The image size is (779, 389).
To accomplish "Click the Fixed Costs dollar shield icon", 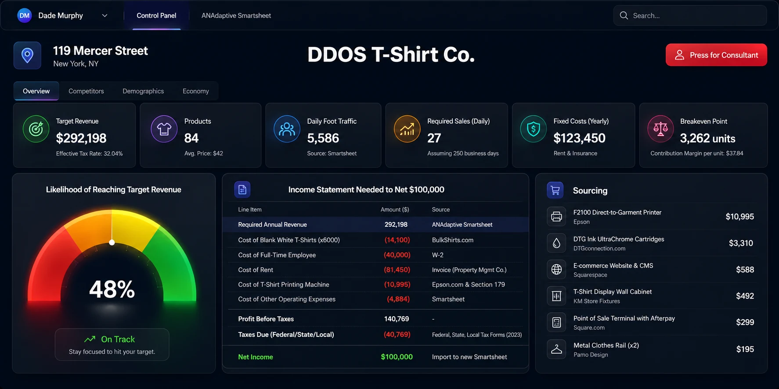I will (534, 129).
